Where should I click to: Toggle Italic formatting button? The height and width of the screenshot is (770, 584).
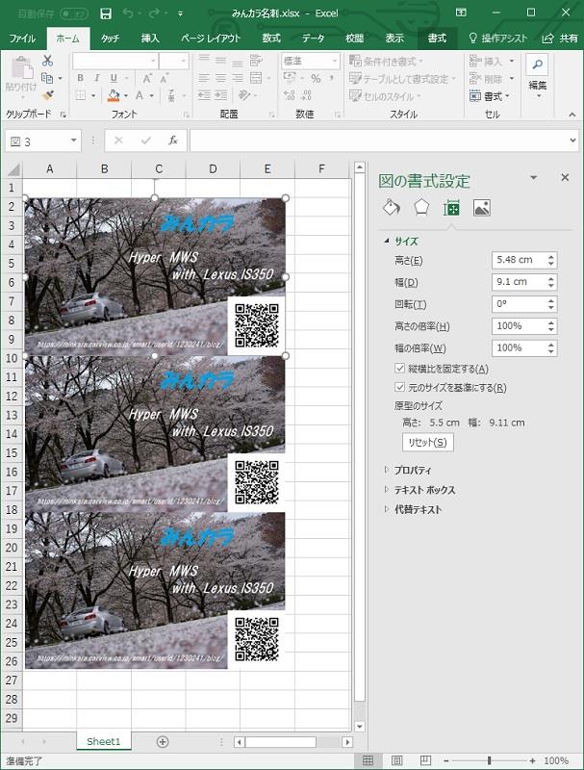click(96, 78)
